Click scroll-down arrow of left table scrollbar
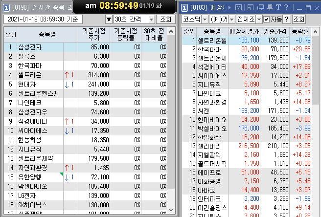 pos(171,210)
